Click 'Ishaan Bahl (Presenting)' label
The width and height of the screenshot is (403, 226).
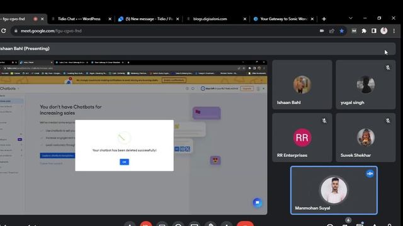[25, 48]
